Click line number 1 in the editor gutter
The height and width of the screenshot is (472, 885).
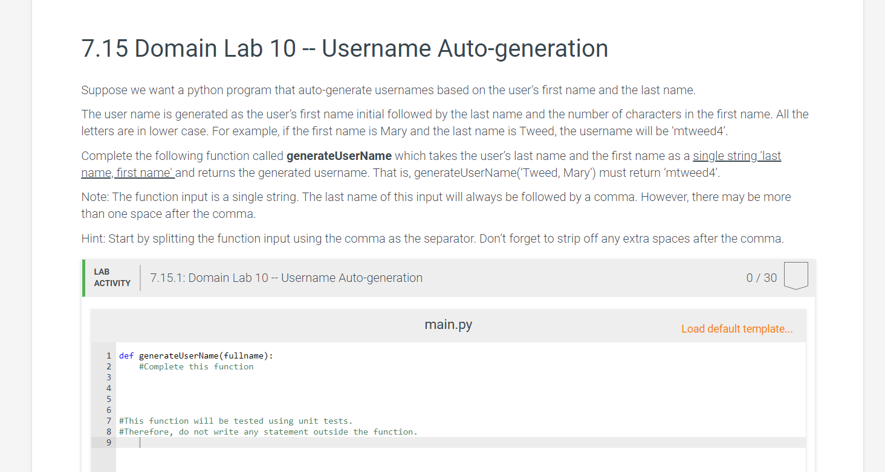tap(109, 356)
